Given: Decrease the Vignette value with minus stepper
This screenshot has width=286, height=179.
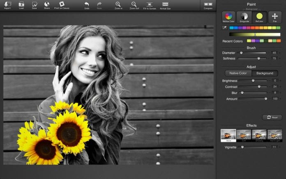Looking at the screenshot, I should click(x=268, y=147).
